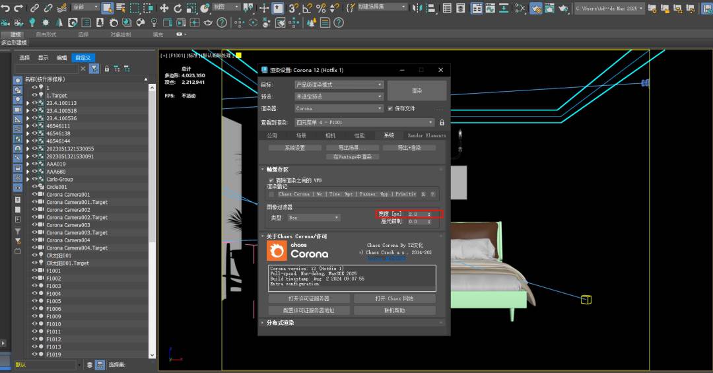Click the Render Production teapot icon
Image resolution: width=713 pixels, height=373 pixels.
click(563, 8)
